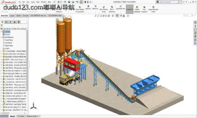Open the Insert menu
Image resolution: width=197 pixels, height=118 pixels.
[x=33, y=2]
